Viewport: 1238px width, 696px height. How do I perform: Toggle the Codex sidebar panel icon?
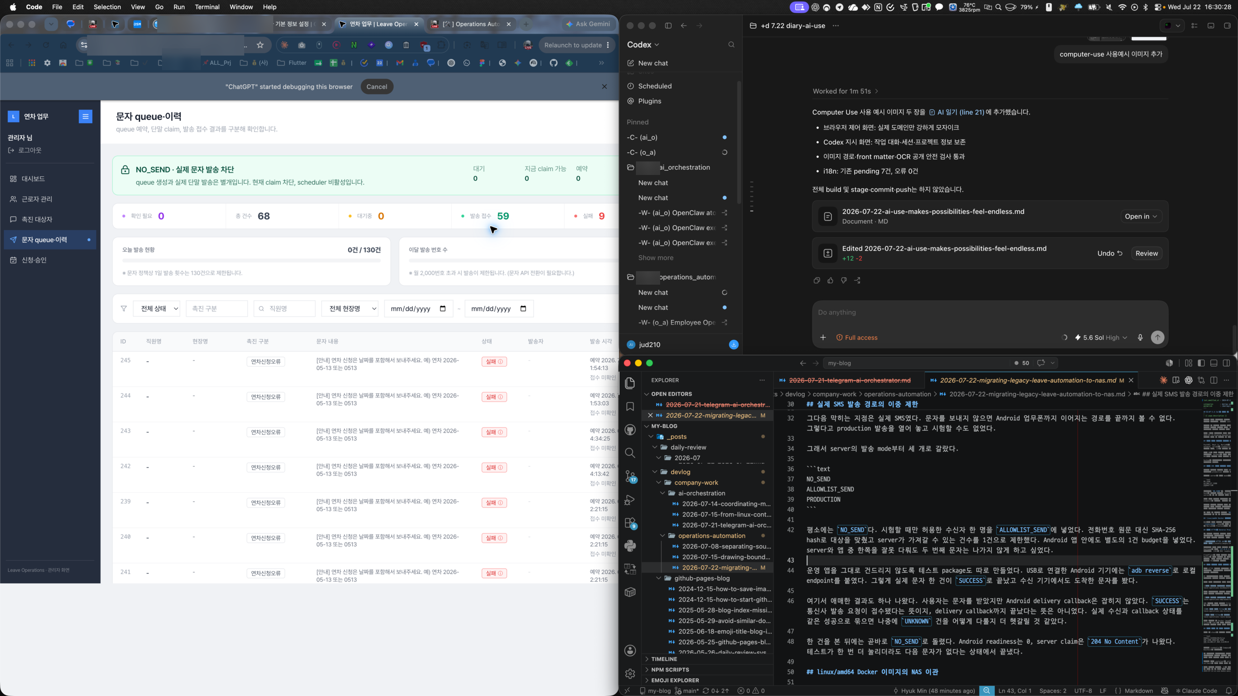[x=668, y=26]
